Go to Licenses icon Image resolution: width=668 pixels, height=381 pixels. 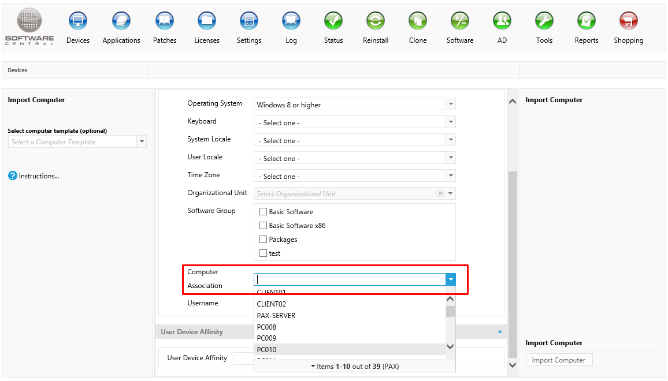click(x=207, y=22)
